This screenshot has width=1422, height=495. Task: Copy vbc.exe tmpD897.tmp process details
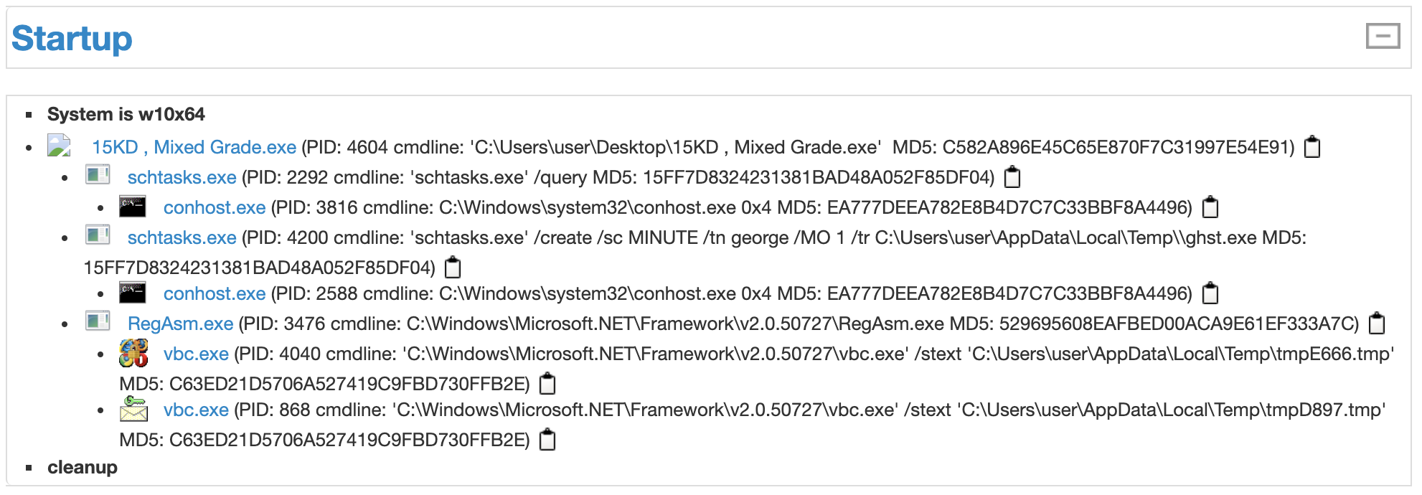pos(547,440)
